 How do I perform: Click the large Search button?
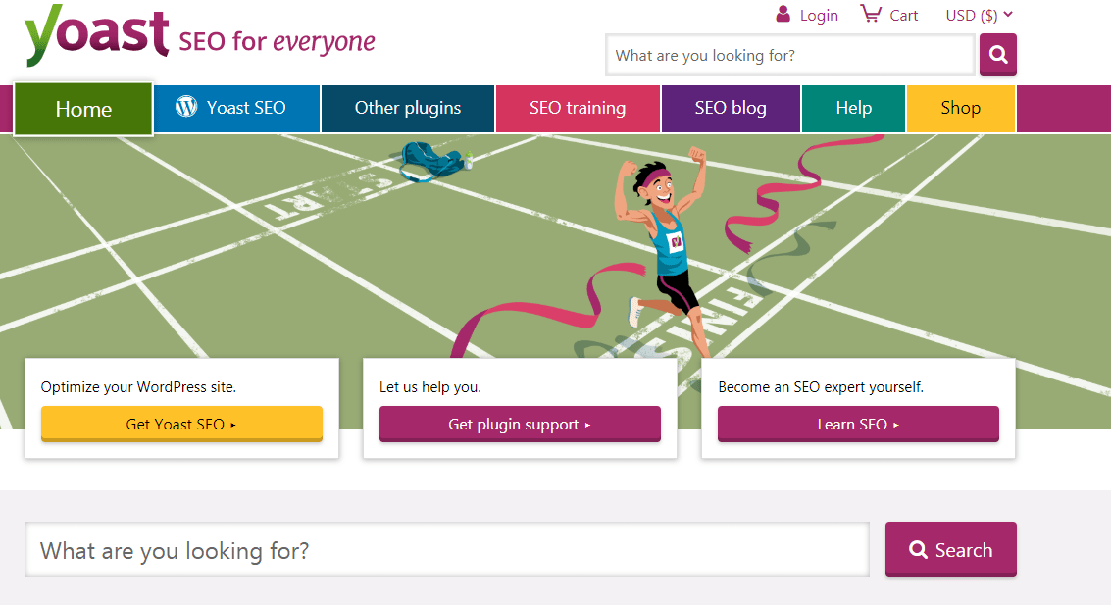pos(951,549)
